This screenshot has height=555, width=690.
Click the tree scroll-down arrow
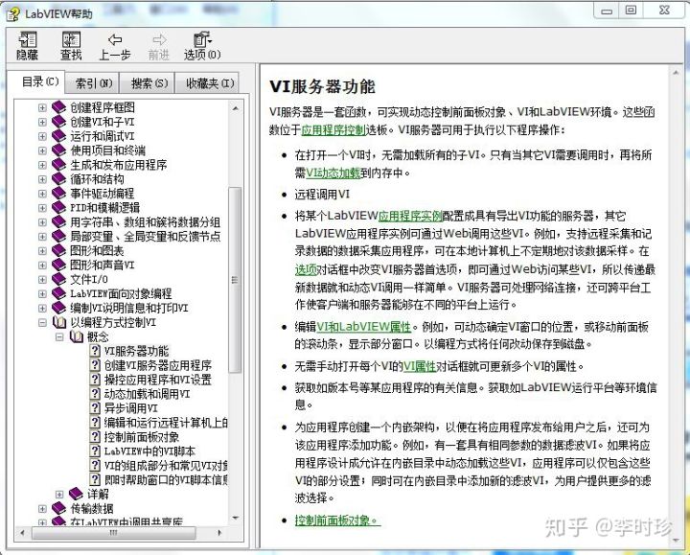click(x=235, y=519)
